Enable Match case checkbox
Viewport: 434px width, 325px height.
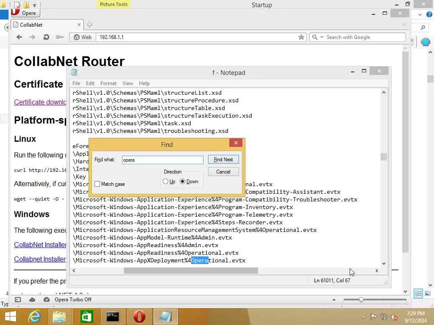point(97,184)
